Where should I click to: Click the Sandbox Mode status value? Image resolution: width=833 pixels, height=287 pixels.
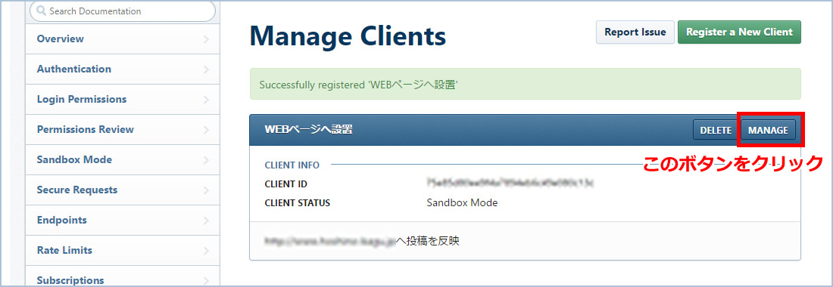[x=462, y=203]
